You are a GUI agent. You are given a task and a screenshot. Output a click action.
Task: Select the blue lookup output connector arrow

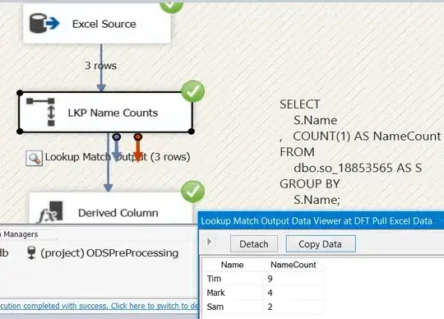[117, 148]
